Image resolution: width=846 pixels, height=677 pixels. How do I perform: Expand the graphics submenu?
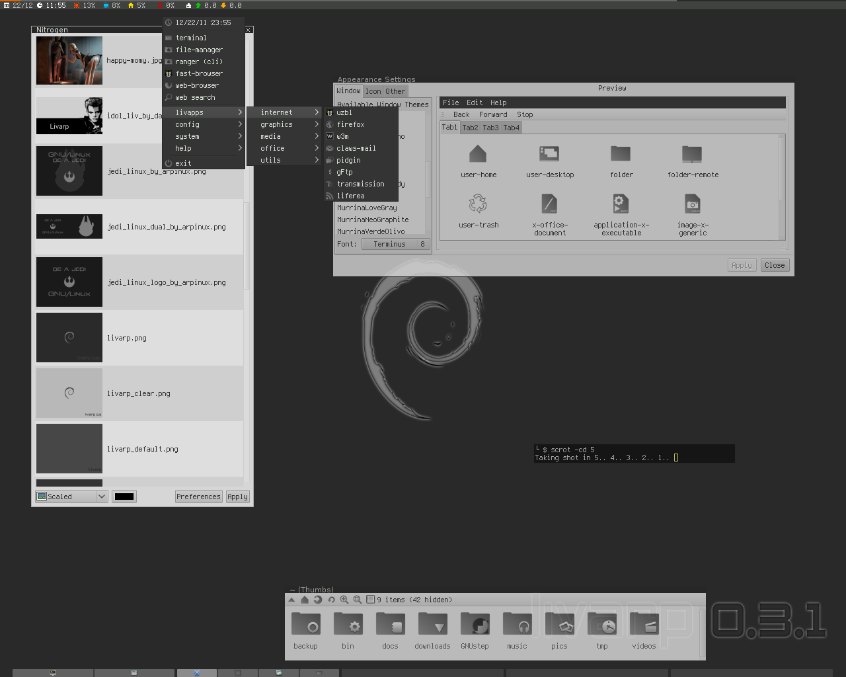tap(284, 124)
